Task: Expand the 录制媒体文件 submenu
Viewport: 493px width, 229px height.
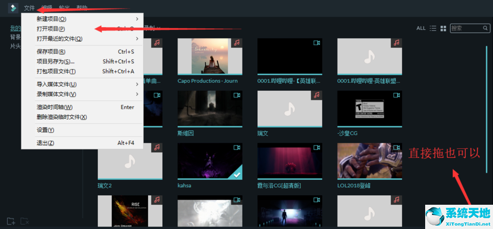Action: click(137, 94)
